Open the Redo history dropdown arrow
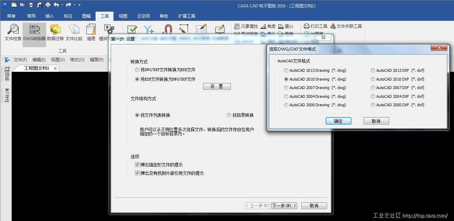Screen dimensions: 454x221 pos(74,5)
